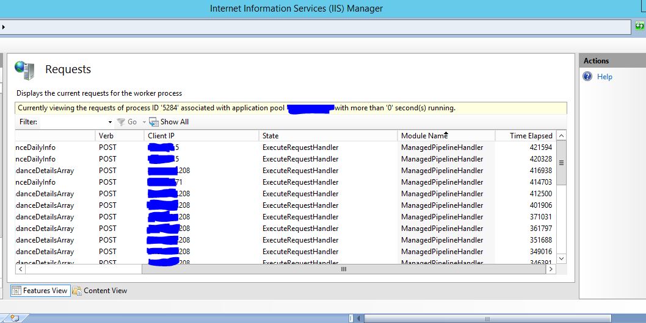The height and width of the screenshot is (323, 646).
Task: Sort by the Module Name column header
Action: (424, 136)
